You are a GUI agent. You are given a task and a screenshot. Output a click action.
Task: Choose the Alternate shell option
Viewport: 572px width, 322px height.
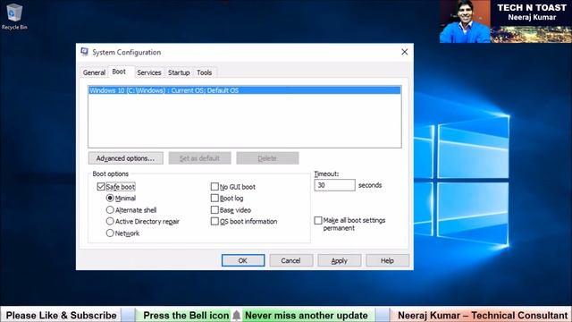[110, 210]
